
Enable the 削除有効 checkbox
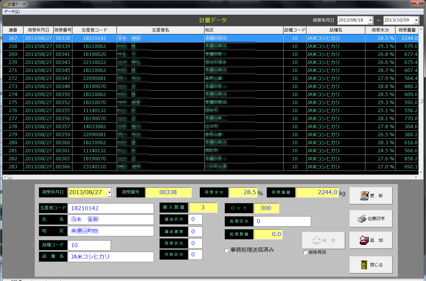[x=305, y=252]
